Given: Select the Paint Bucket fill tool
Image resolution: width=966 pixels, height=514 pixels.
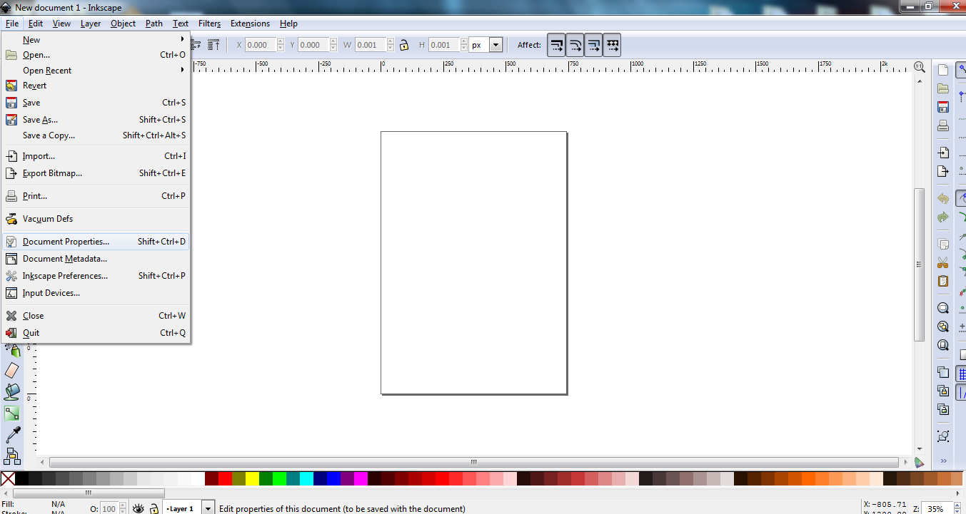Looking at the screenshot, I should 12,391.
